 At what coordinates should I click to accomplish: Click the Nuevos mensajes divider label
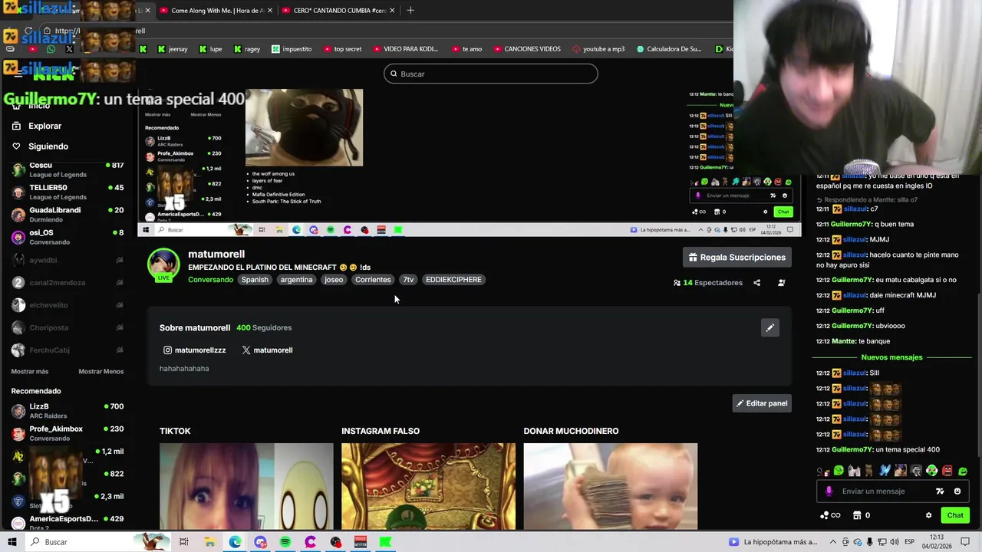pos(891,357)
